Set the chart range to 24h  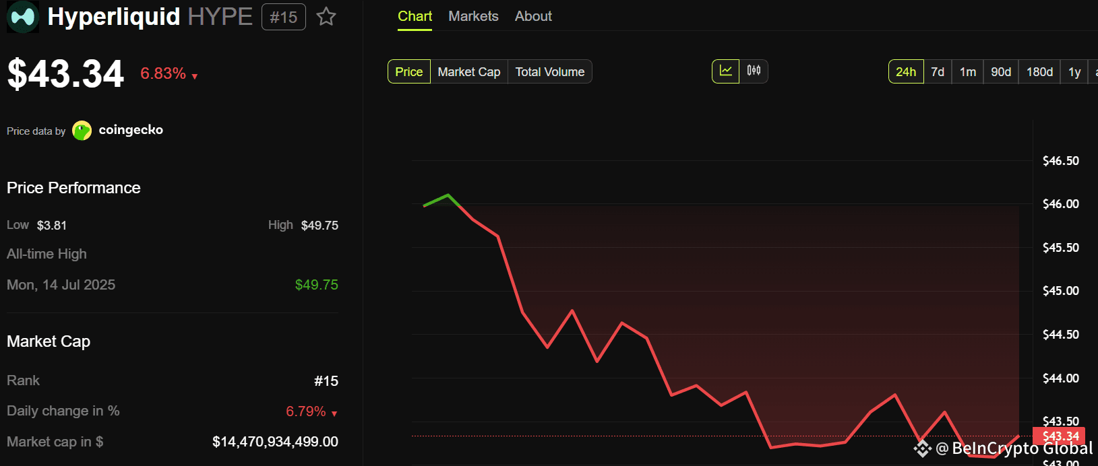tap(906, 72)
